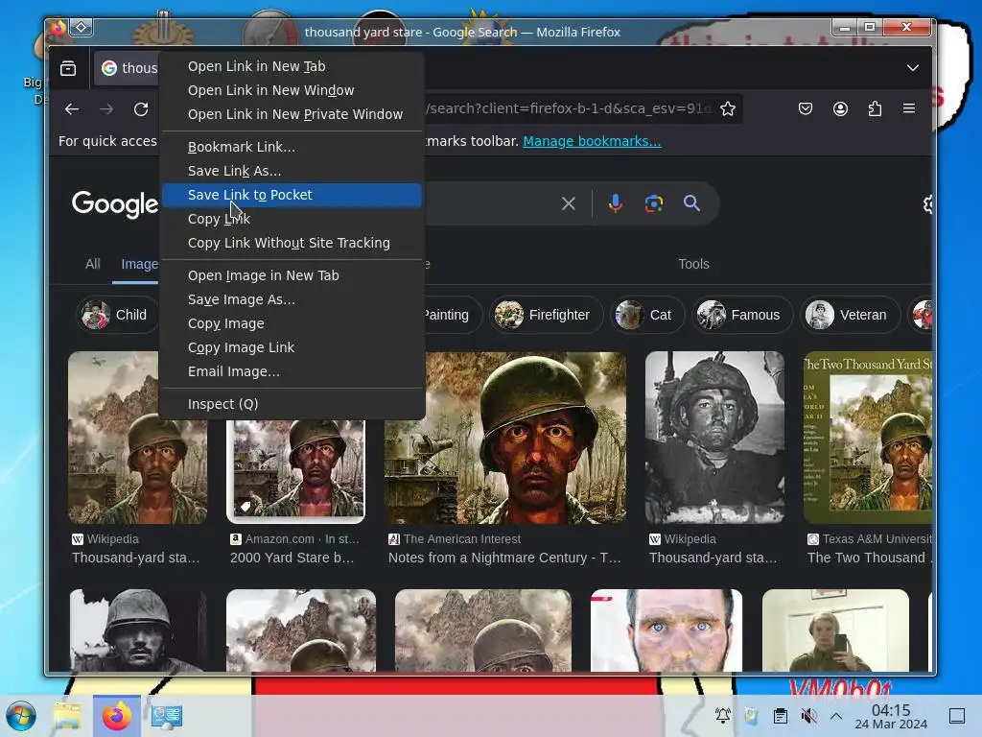Open the Save to Pocket toolbar icon
The image size is (982, 737).
click(x=806, y=109)
